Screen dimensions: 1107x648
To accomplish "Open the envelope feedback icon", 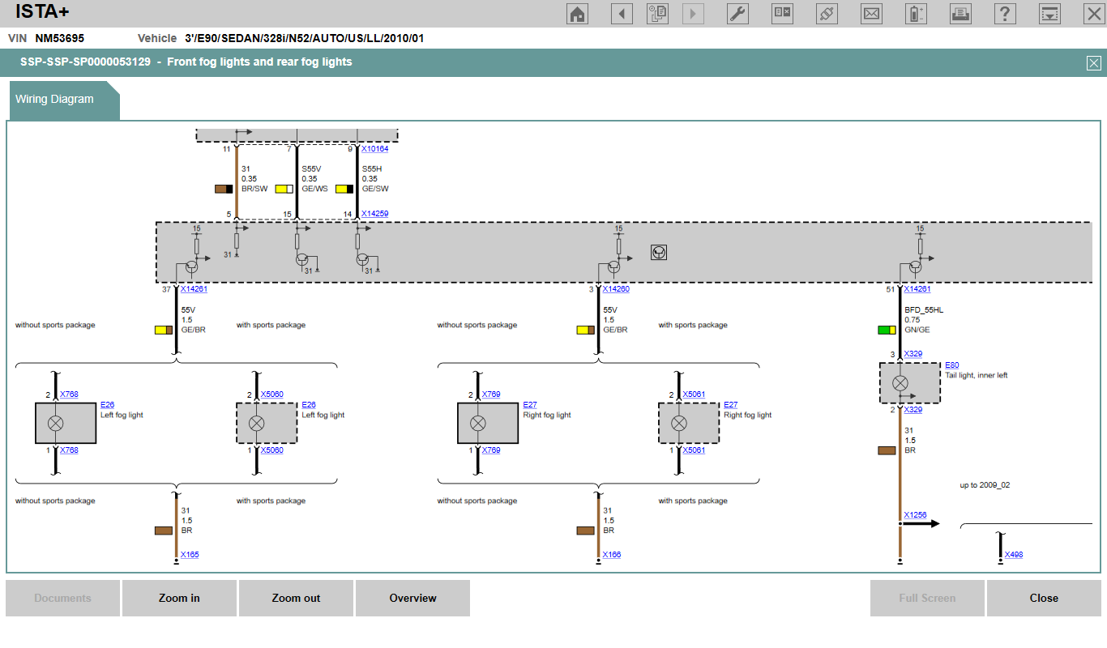I will [871, 14].
